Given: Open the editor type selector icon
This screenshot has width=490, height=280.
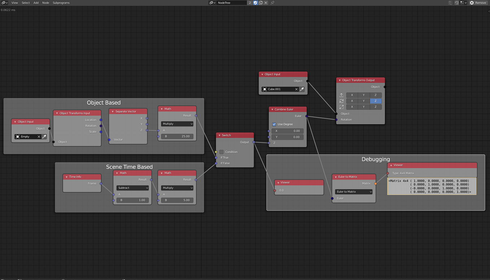Looking at the screenshot, I should pyautogui.click(x=4, y=3).
